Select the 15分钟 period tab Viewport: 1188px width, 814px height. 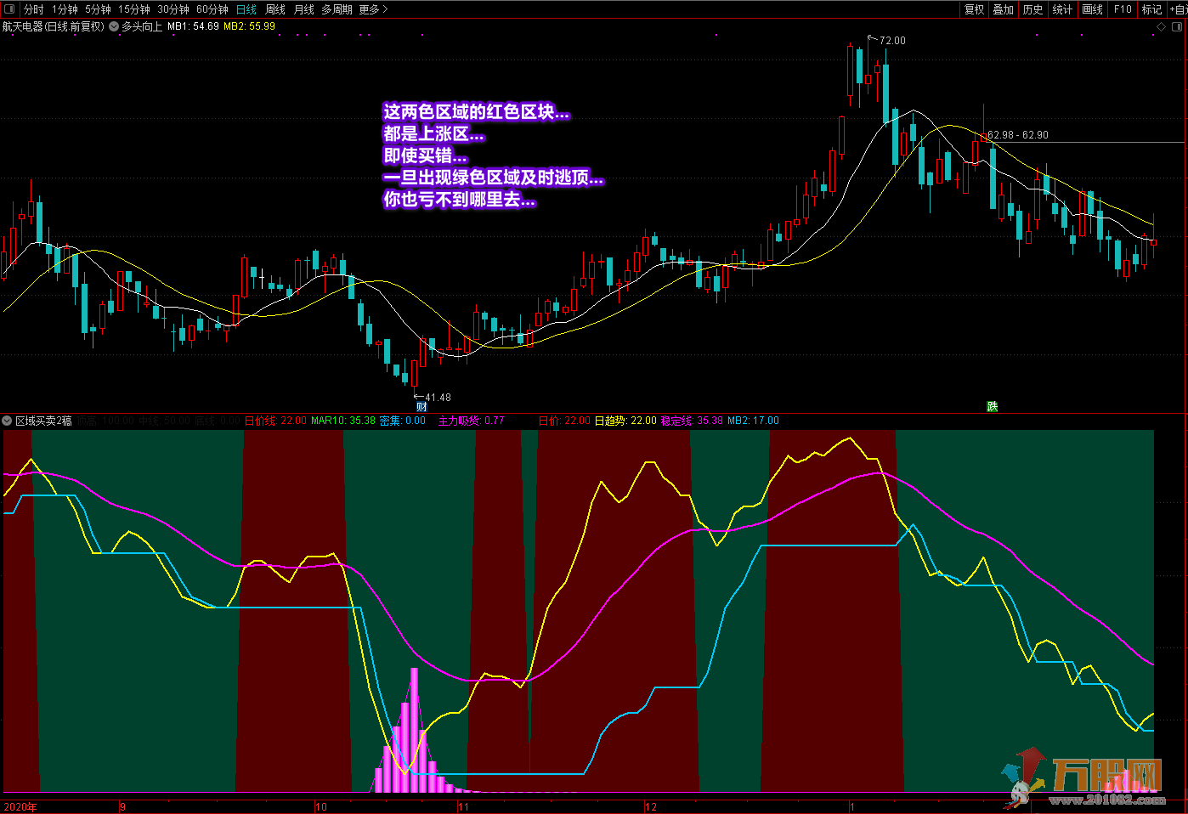point(134,9)
